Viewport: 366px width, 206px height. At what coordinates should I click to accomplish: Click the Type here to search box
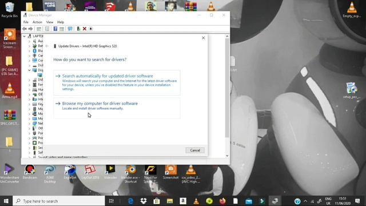[x=59, y=201]
